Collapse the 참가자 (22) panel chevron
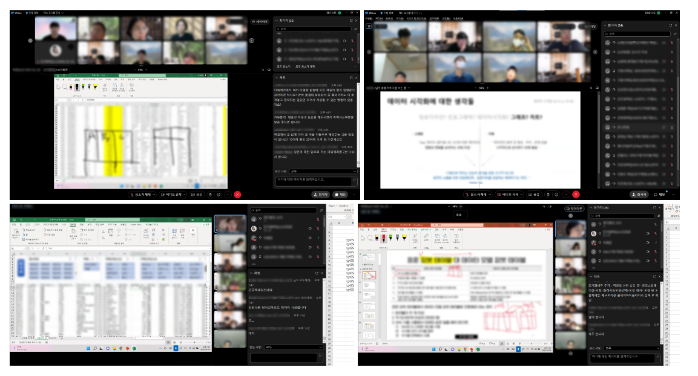Image resolution: width=698 pixels, height=376 pixels. pos(277,21)
